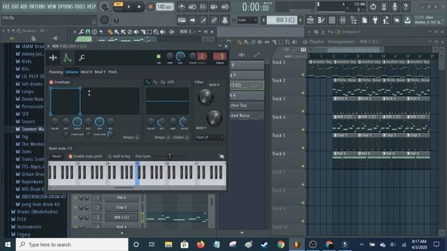Mute Track 1 in the Playlist
This screenshot has height=251, width=447.
[x=303, y=75]
